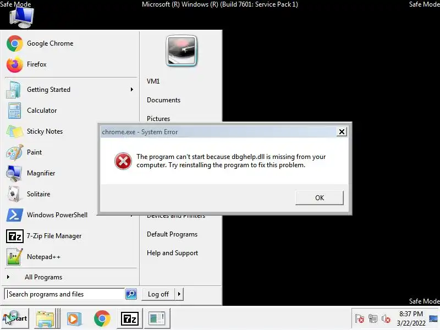Image resolution: width=440 pixels, height=330 pixels.
Task: Click the Log off button
Action: click(x=158, y=294)
